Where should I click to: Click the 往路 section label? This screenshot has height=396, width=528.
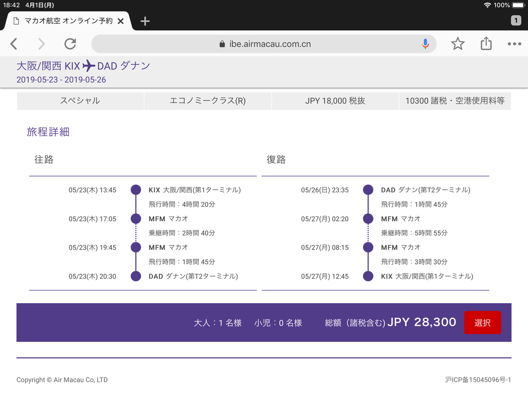pyautogui.click(x=44, y=159)
